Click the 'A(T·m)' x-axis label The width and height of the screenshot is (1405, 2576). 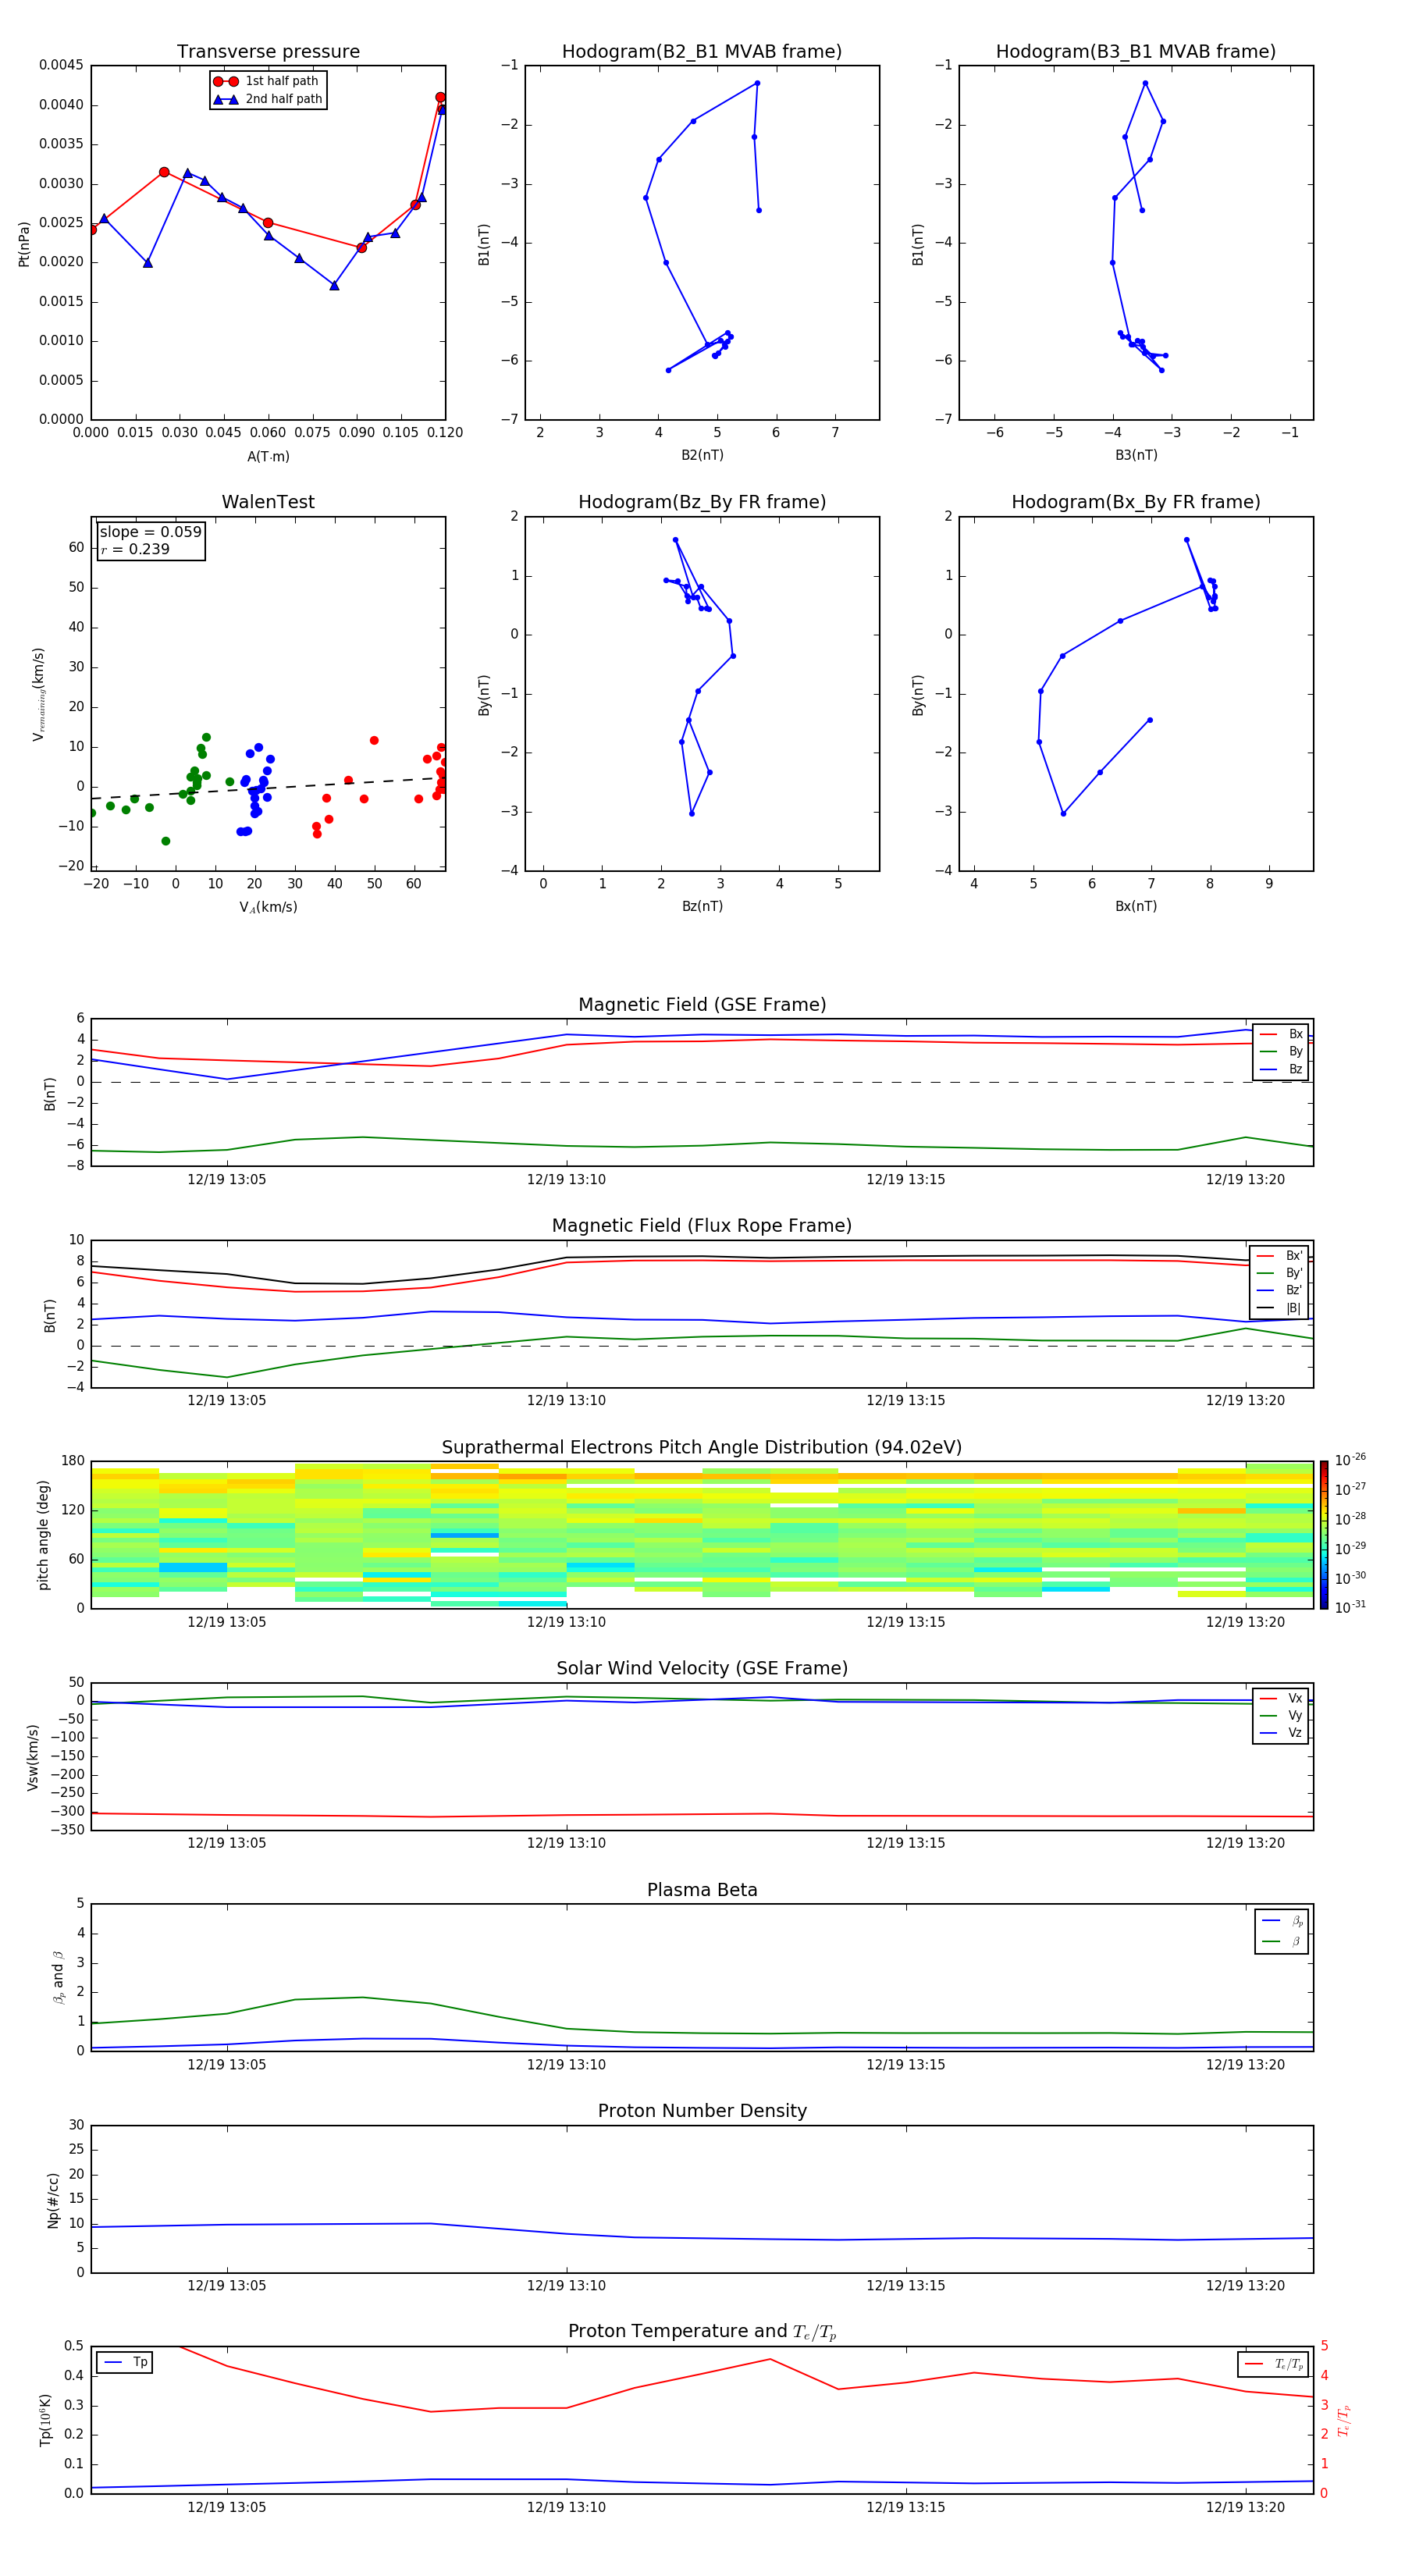click(268, 456)
